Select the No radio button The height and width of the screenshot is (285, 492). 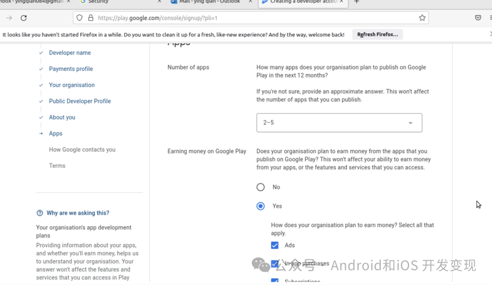pos(261,187)
